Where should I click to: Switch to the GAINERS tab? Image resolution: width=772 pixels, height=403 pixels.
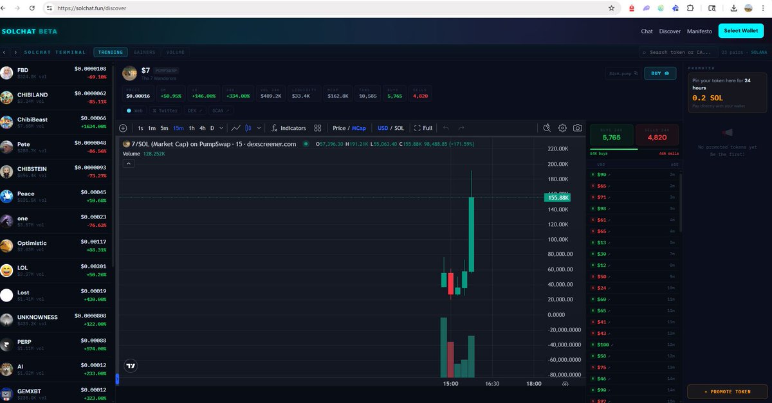tap(145, 52)
